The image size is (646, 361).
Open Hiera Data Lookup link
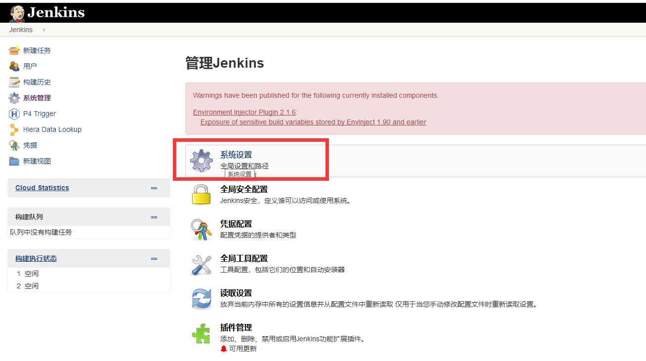(52, 129)
